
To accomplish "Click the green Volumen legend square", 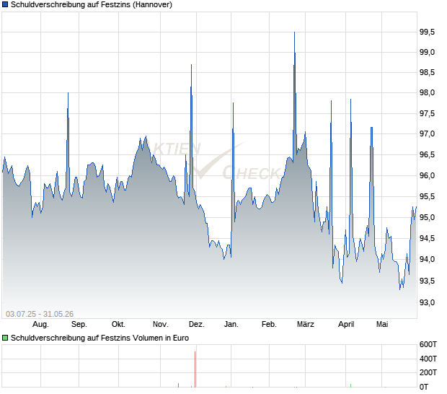I will click(5, 338).
